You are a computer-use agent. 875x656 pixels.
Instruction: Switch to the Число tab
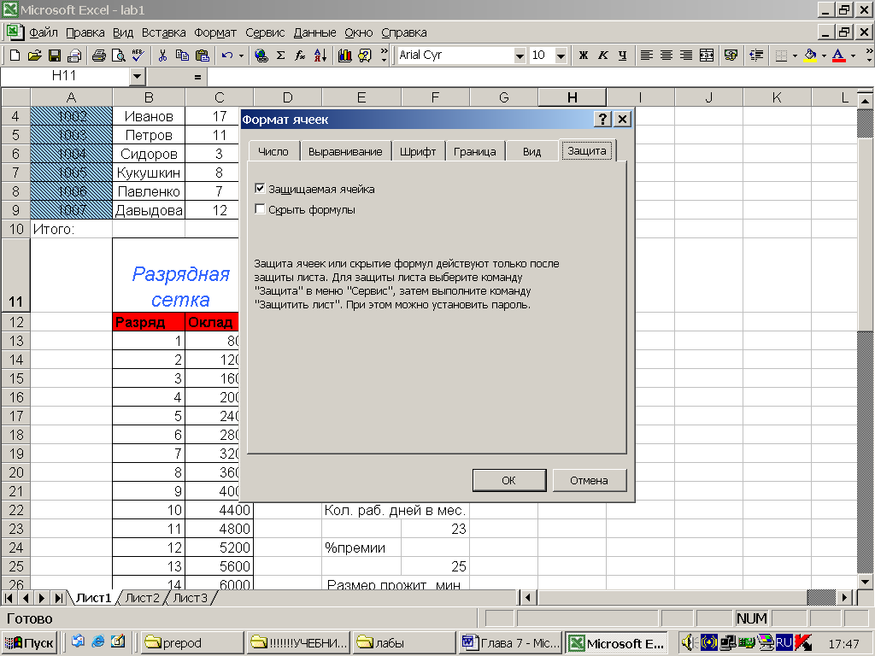pyautogui.click(x=273, y=151)
